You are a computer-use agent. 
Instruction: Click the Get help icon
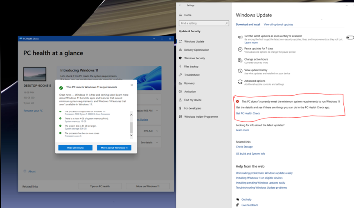click(x=237, y=199)
